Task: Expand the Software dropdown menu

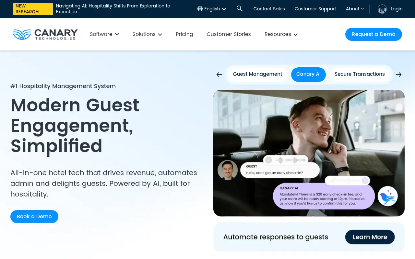Action: click(x=104, y=34)
